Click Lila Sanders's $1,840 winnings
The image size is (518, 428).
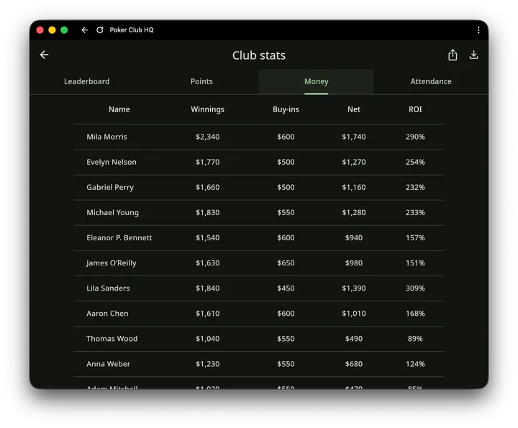pos(207,288)
